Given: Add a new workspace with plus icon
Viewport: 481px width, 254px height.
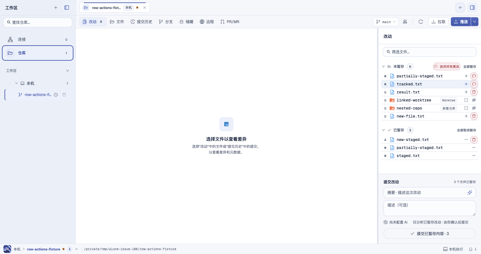Looking at the screenshot, I should (x=56, y=7).
